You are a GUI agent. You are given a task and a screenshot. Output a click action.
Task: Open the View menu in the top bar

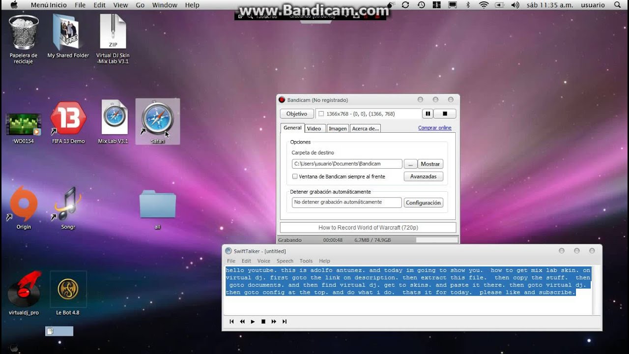coord(120,5)
